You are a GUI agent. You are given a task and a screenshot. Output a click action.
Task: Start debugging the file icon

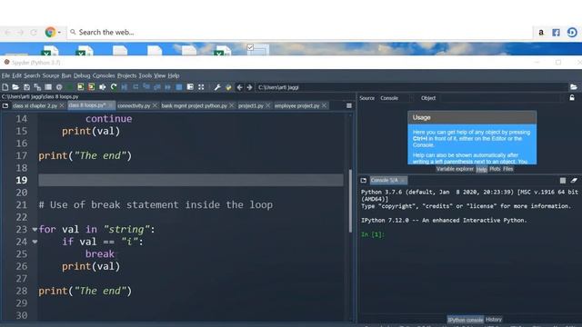click(x=125, y=87)
